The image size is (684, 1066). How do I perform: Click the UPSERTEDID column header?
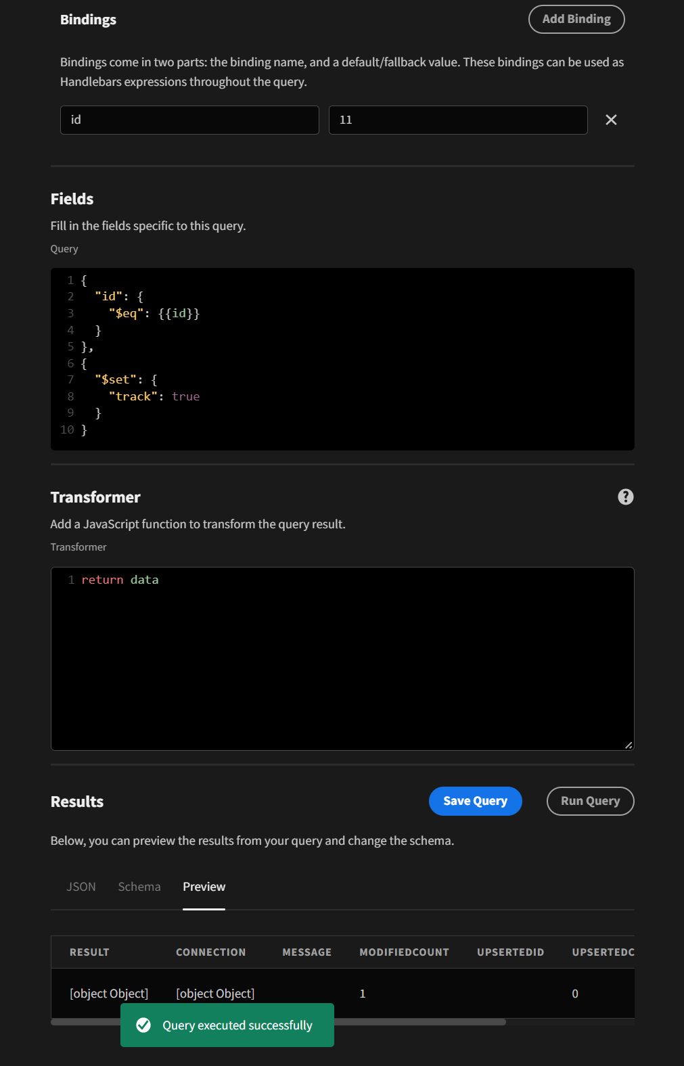coord(510,952)
